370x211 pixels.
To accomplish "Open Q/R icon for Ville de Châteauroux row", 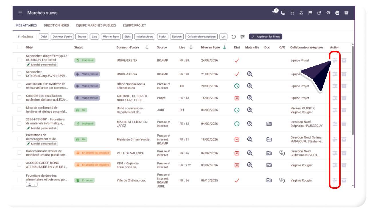I will pyautogui.click(x=282, y=180).
